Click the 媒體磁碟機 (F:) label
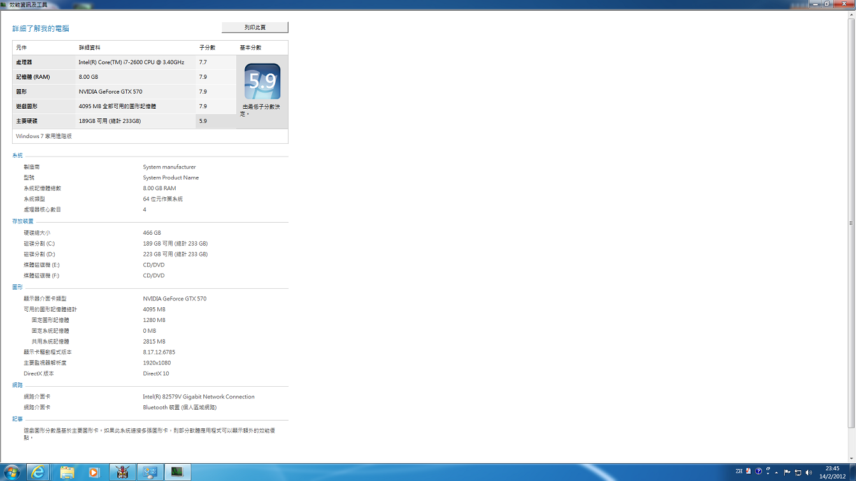This screenshot has width=856, height=481. pos(41,275)
